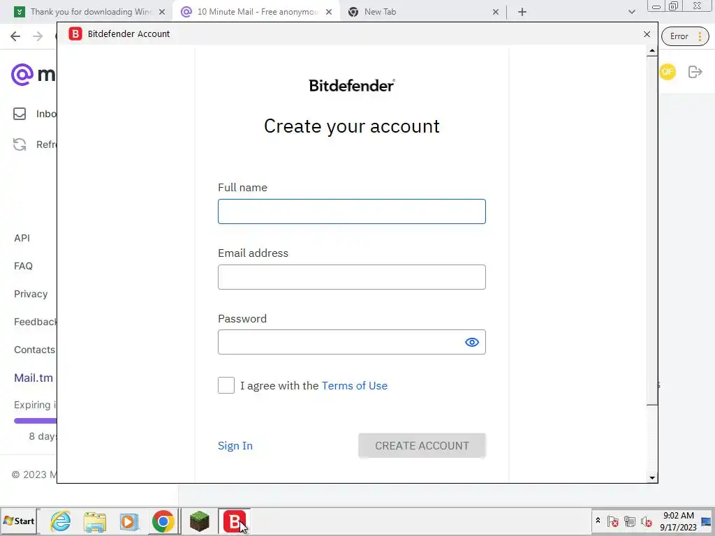
Task: Open the Feedback link in sidebar
Action: [35, 322]
